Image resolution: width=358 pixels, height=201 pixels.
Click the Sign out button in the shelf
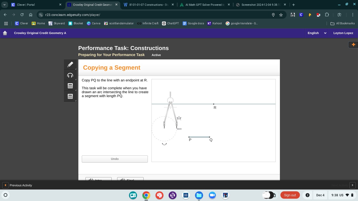290,195
